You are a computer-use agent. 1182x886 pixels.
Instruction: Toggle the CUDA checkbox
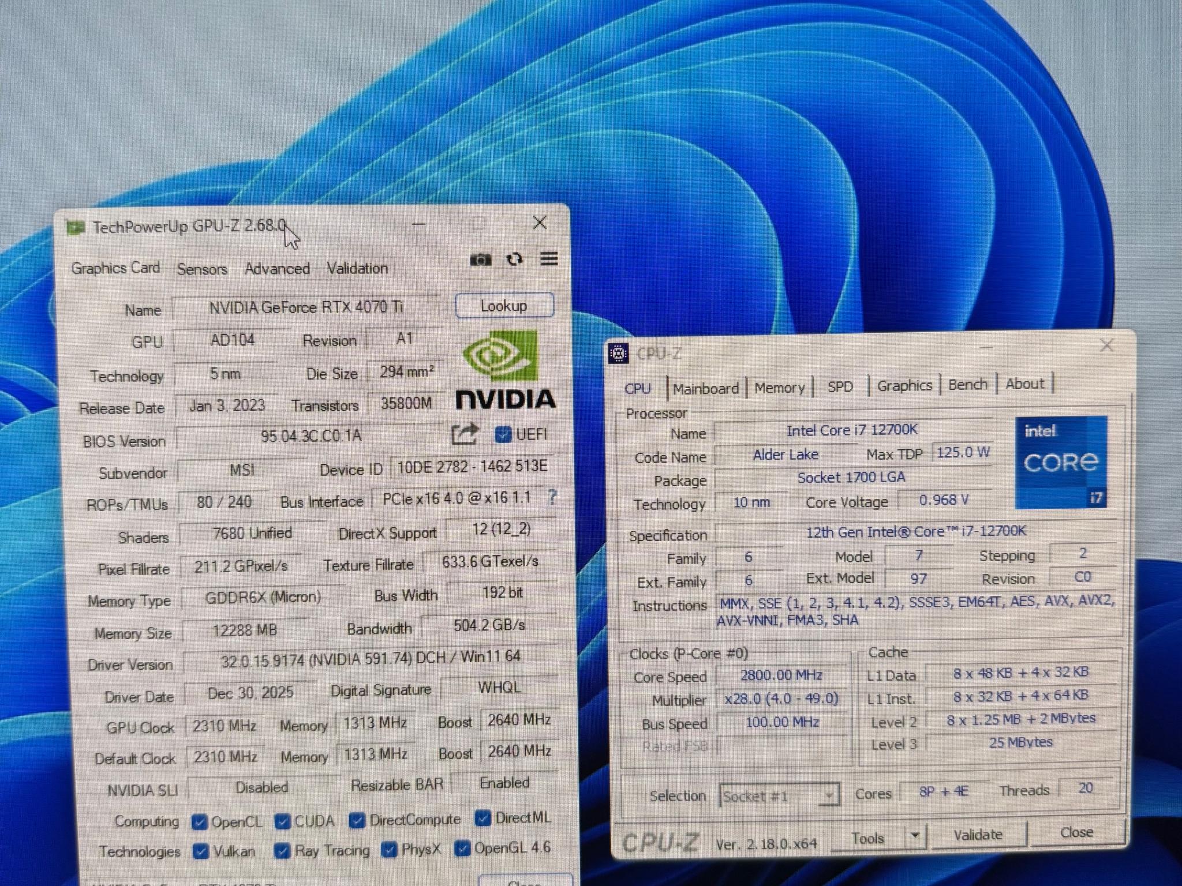(282, 821)
